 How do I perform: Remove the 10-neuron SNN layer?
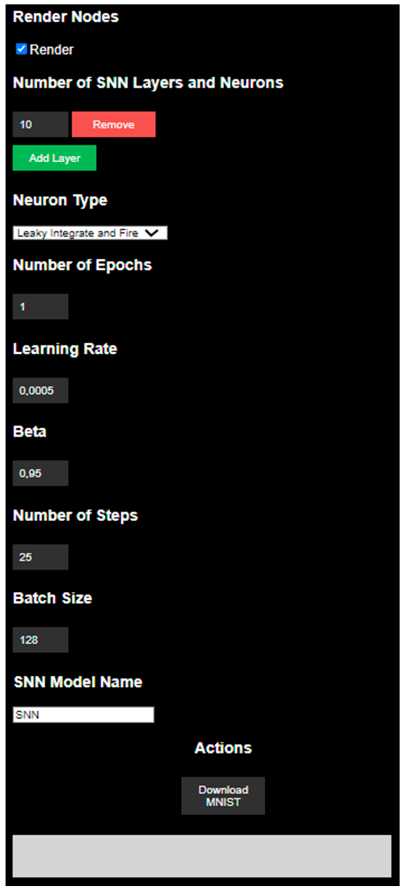pyautogui.click(x=113, y=124)
